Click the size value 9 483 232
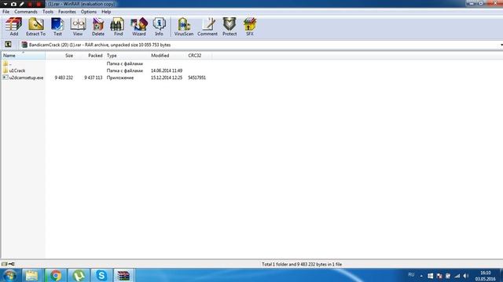The width and height of the screenshot is (503, 282). 64,78
